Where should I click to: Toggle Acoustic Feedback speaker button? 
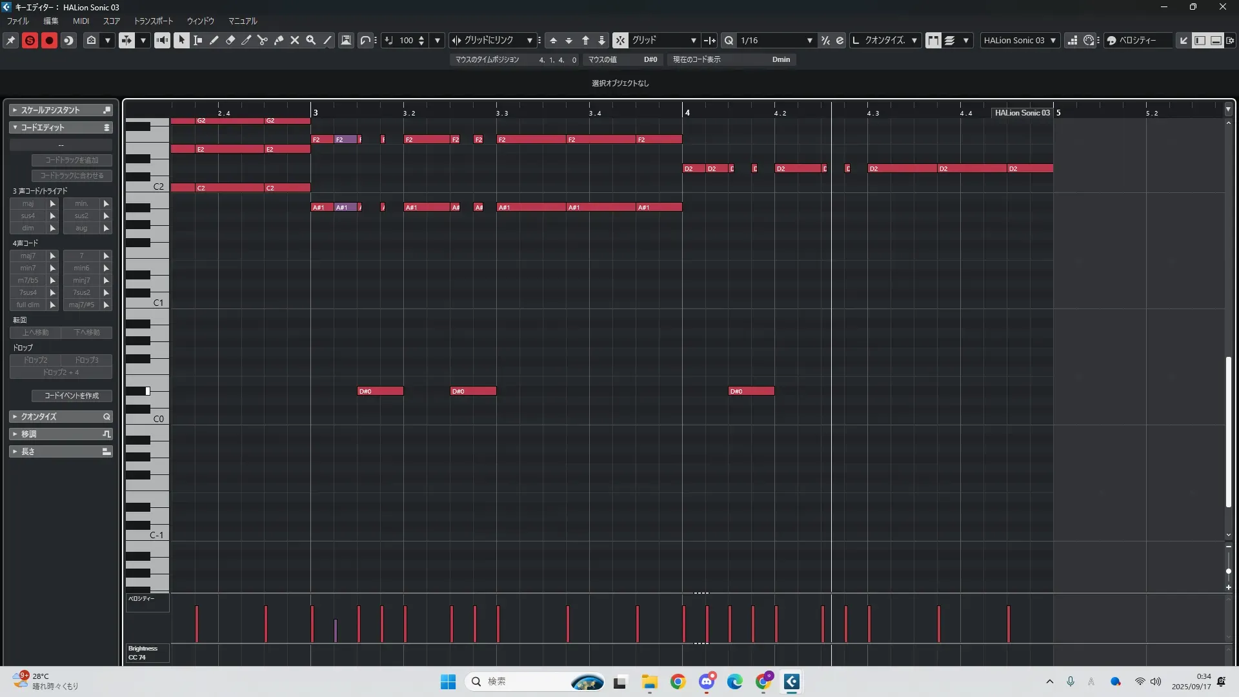(x=162, y=40)
